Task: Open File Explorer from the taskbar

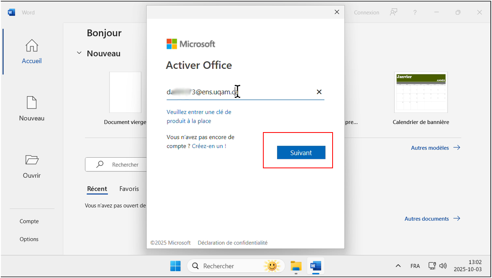Action: tap(296, 266)
